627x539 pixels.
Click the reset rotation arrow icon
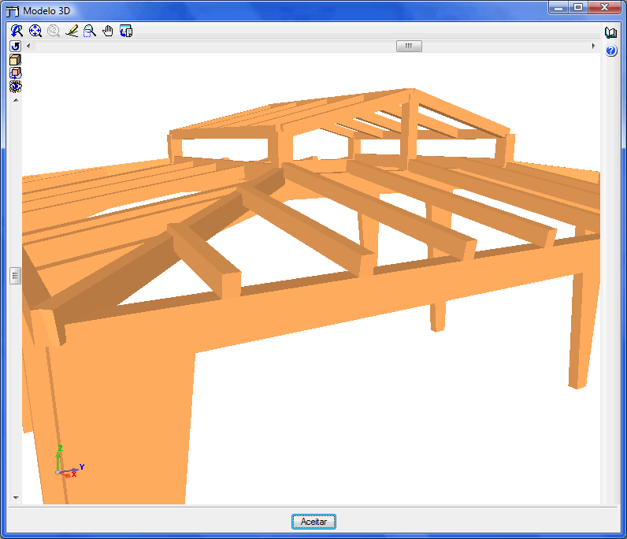coord(15,46)
